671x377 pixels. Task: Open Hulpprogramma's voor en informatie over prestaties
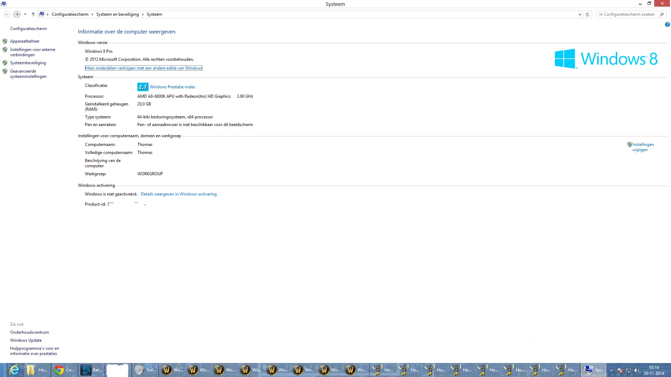(x=35, y=351)
